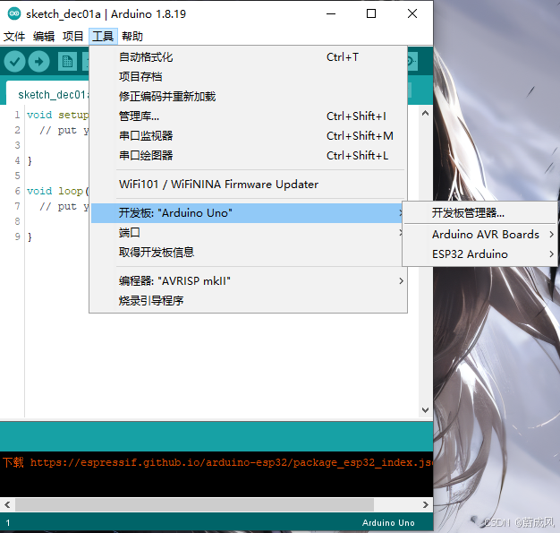Expand ESP32 Arduino submenu
The image size is (560, 533).
[480, 254]
